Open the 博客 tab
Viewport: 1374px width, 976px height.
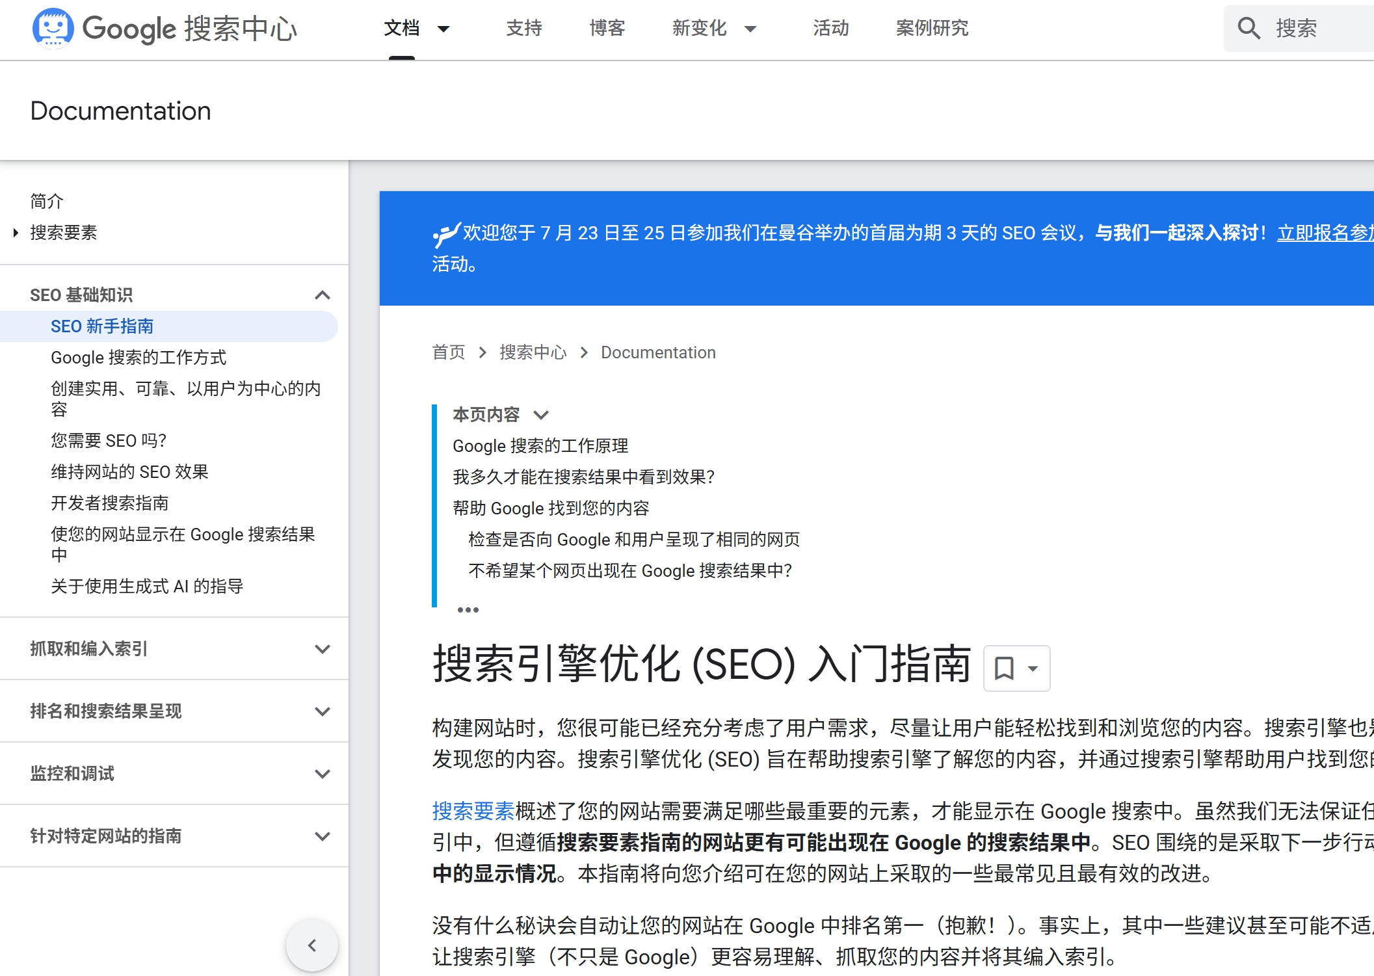607,28
